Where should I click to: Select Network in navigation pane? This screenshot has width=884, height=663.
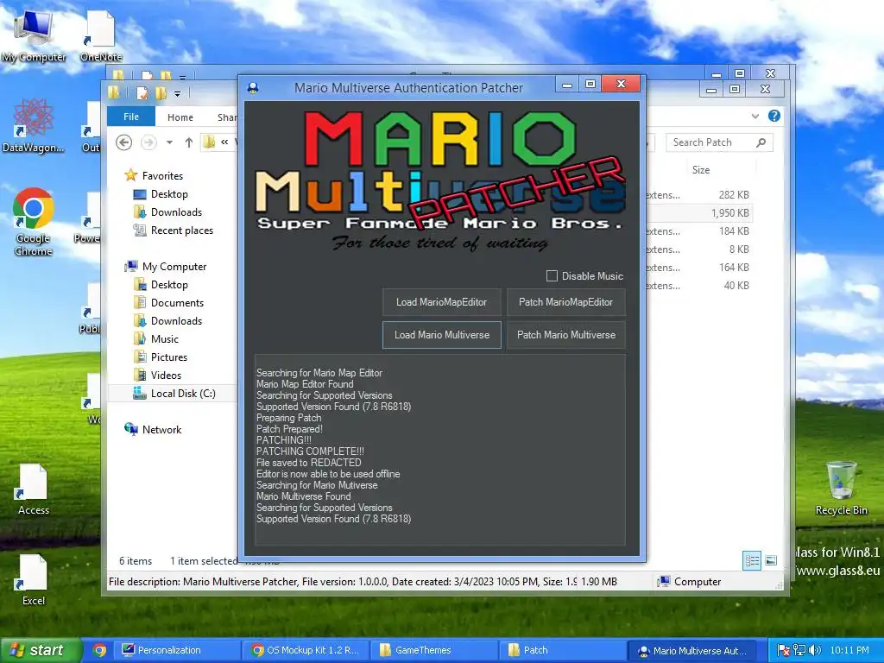pos(161,430)
